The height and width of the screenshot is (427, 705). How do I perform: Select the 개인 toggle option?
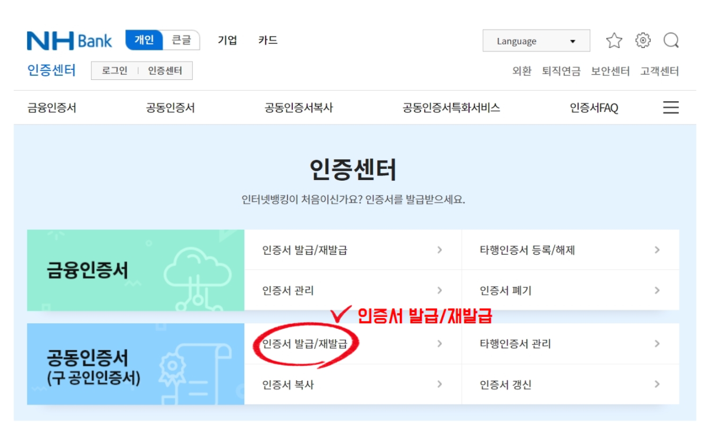144,40
